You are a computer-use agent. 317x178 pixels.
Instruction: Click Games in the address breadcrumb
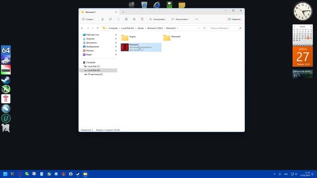click(x=141, y=28)
